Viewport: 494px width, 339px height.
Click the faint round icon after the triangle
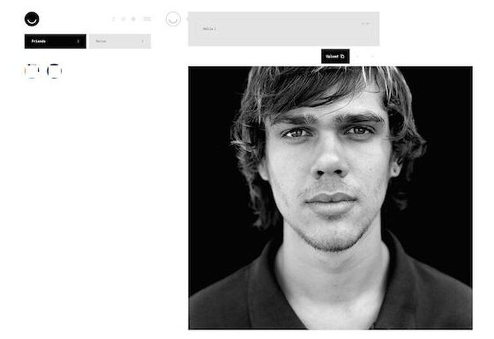(123, 19)
